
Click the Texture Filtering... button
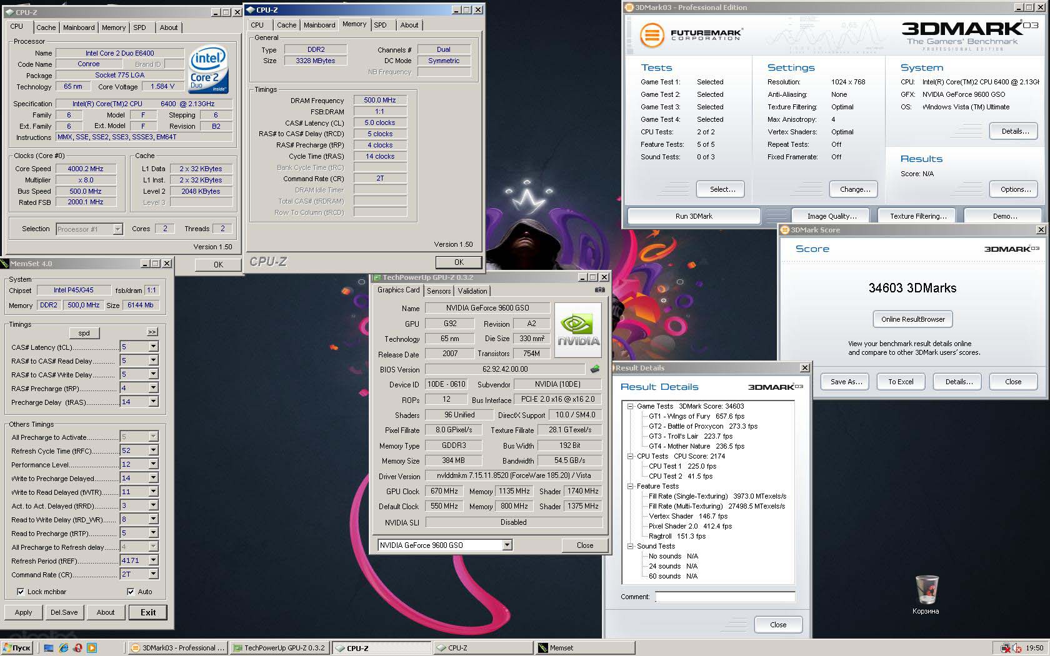[918, 216]
